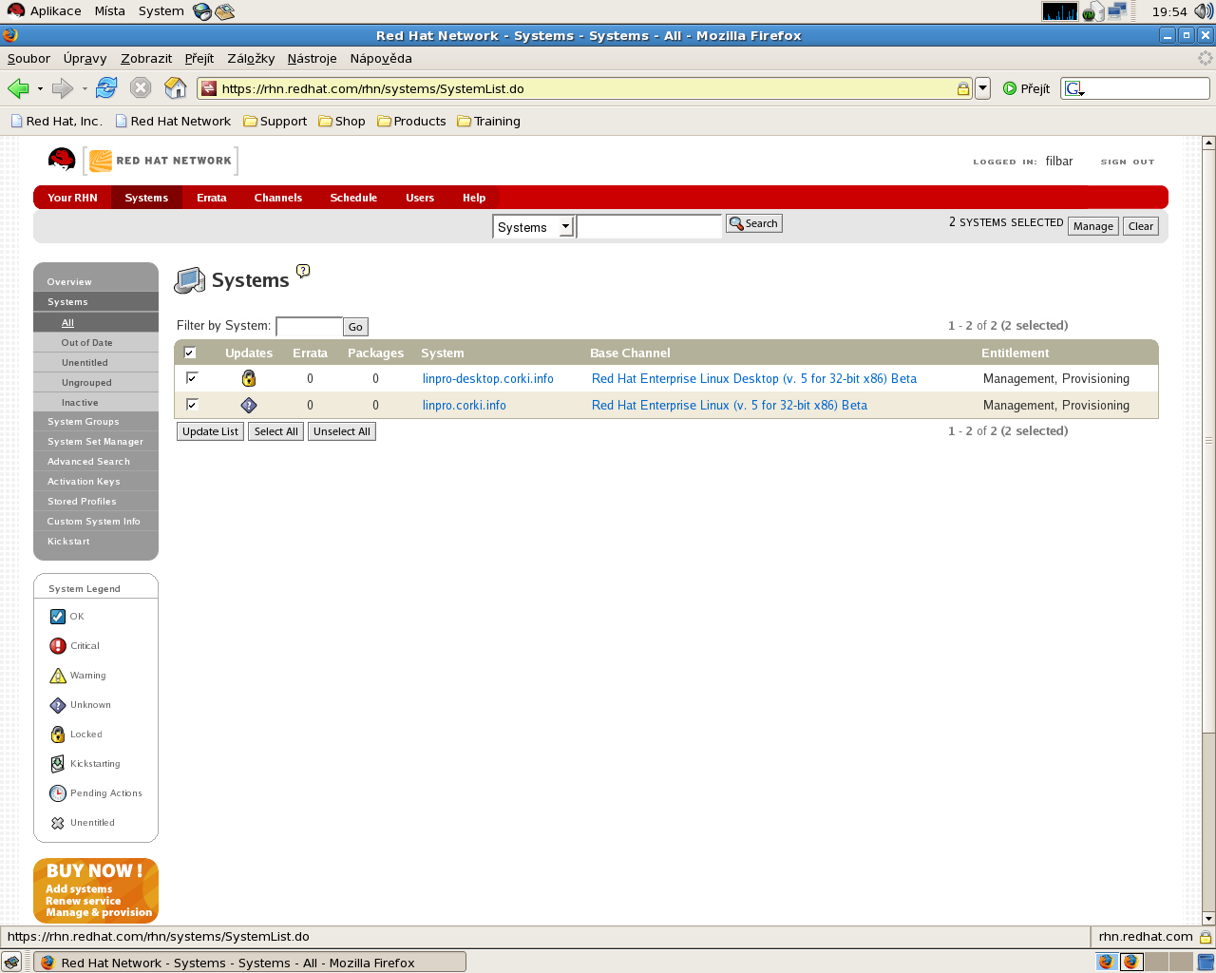Click in the Filter by System field

[x=309, y=326]
